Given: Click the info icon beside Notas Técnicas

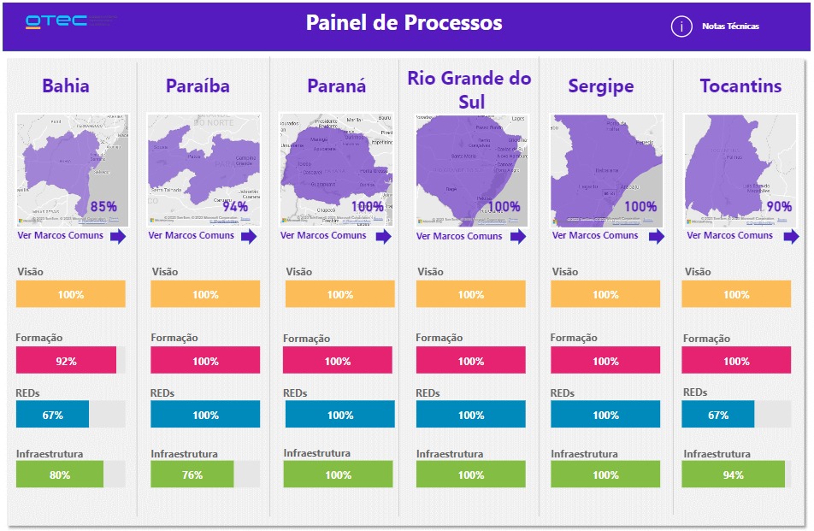Looking at the screenshot, I should coord(681,27).
